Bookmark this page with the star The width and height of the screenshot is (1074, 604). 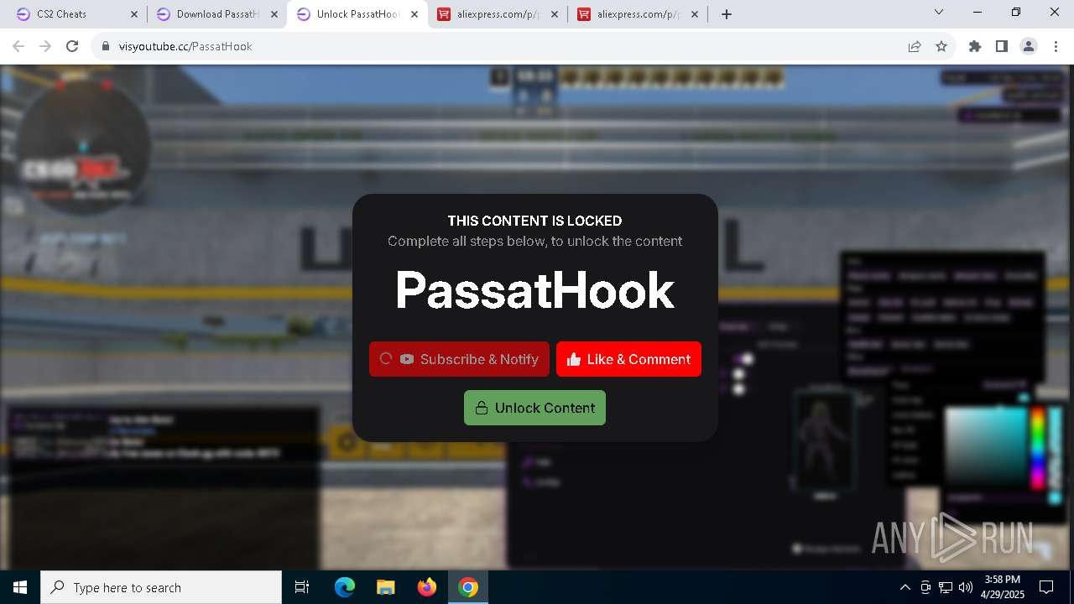941,46
